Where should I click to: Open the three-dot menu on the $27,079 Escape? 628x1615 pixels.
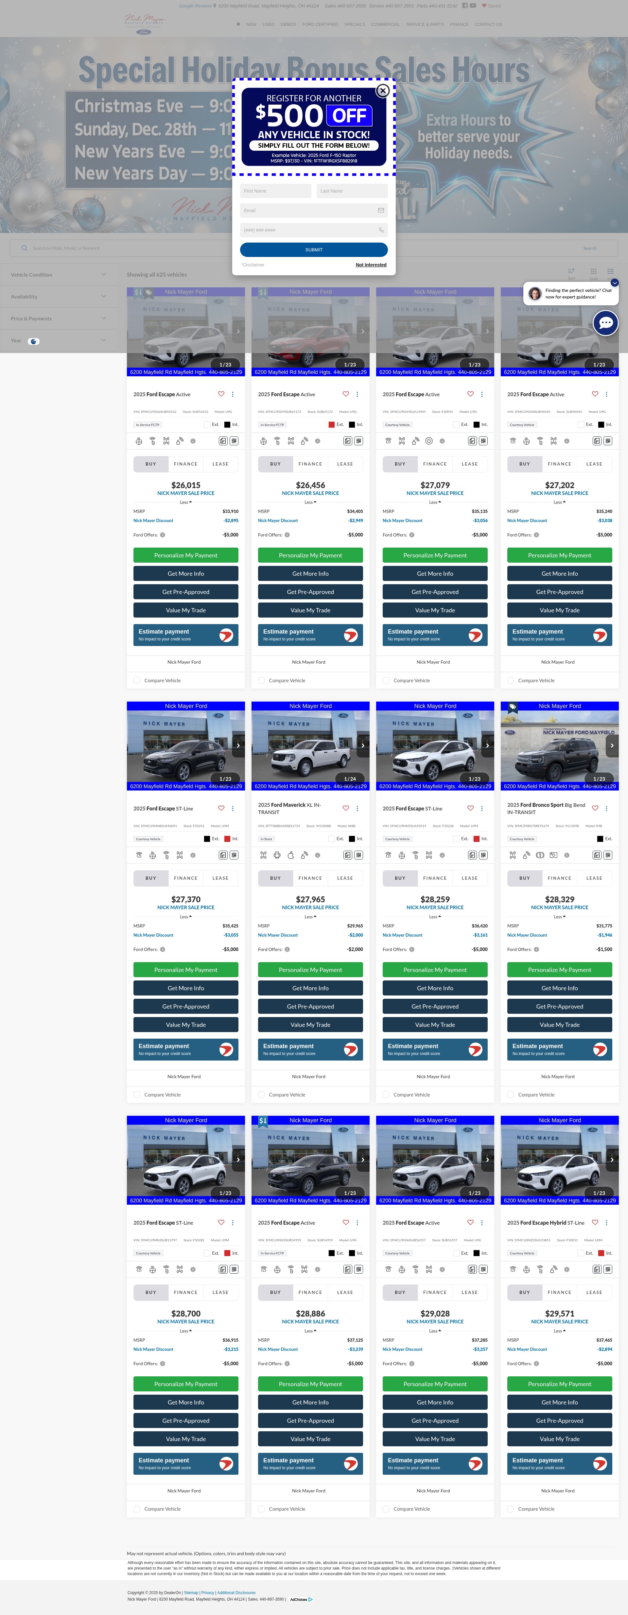(x=482, y=394)
